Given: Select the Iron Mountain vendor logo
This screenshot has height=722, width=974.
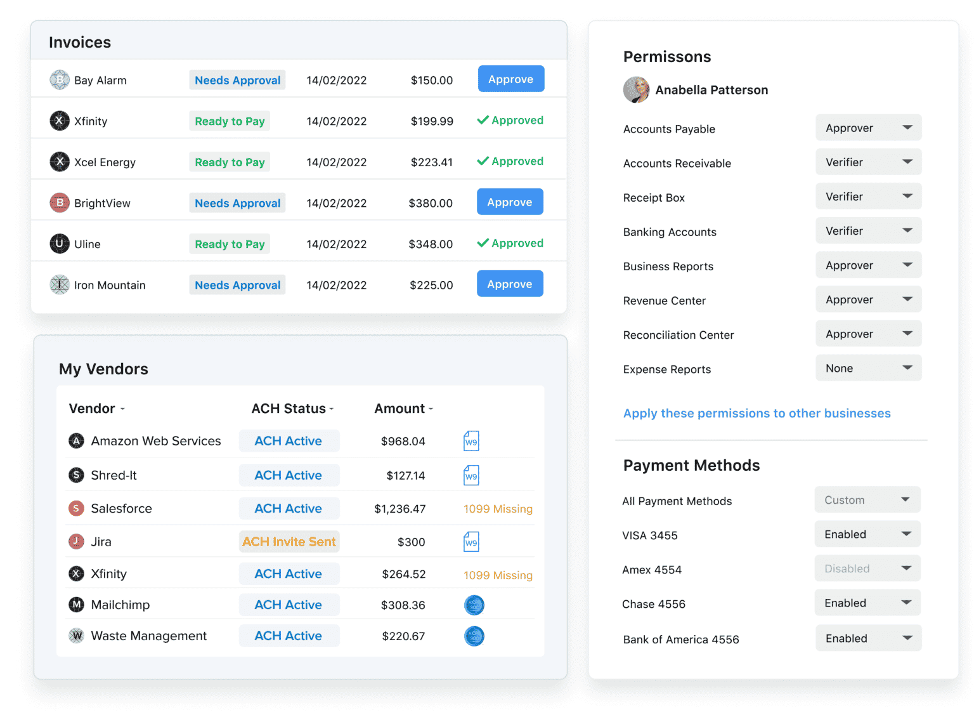Looking at the screenshot, I should coord(59,285).
